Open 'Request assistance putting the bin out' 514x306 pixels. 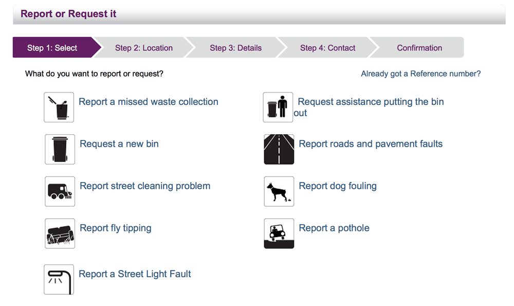(369, 107)
